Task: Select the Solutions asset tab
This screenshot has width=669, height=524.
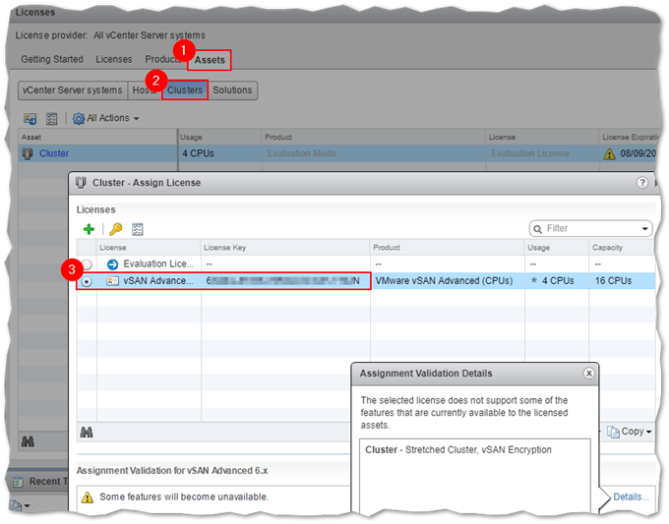Action: [232, 90]
